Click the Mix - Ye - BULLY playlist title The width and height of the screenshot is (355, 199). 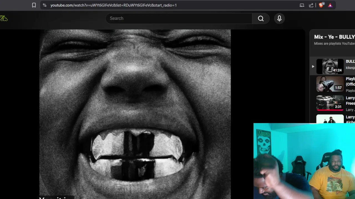pyautogui.click(x=334, y=37)
